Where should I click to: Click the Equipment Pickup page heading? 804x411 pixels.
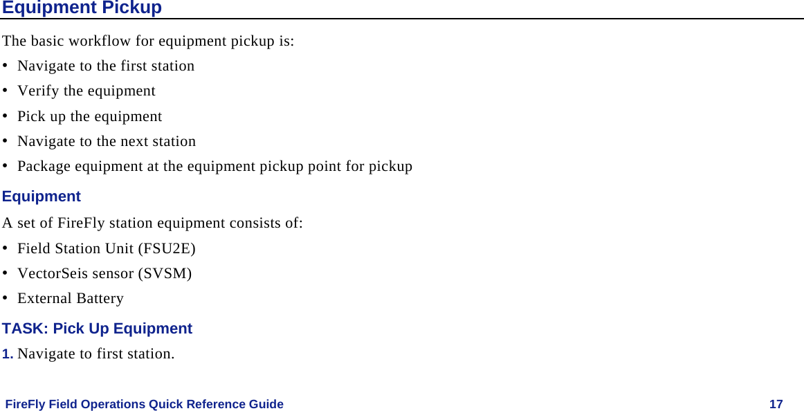(82, 8)
